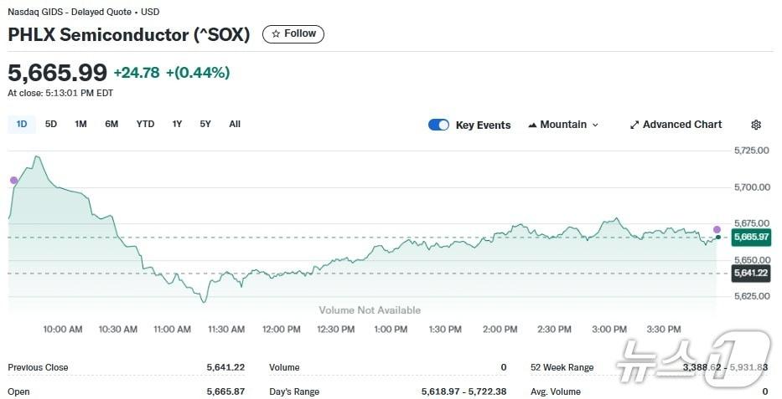Open the Advanced Chart link
782x399 pixels.
coord(681,125)
